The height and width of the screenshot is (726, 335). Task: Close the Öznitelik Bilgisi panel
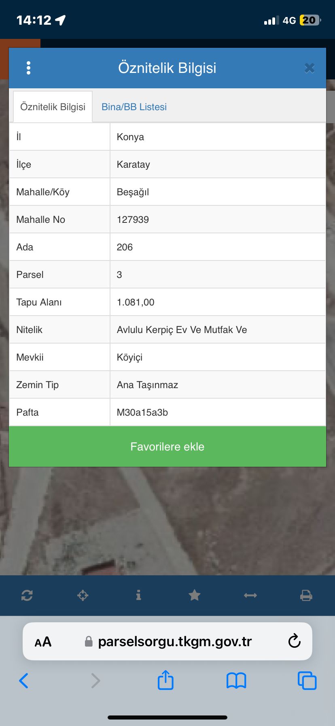[310, 68]
